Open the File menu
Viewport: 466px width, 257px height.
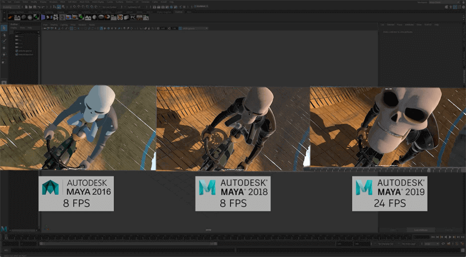pos(3,2)
